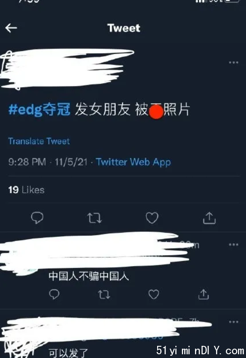
Task: Retweet the main tweet
Action: click(94, 218)
